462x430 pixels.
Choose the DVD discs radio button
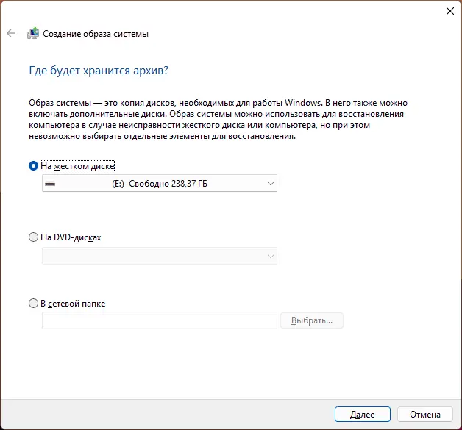[x=33, y=237]
